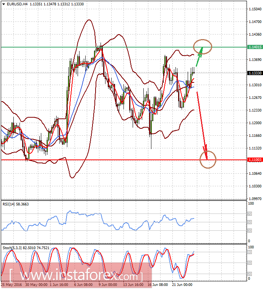This screenshot has width=263, height=289.
Task: Click the chart menu triangle beside EURUSD,H4
Action: tap(3, 4)
